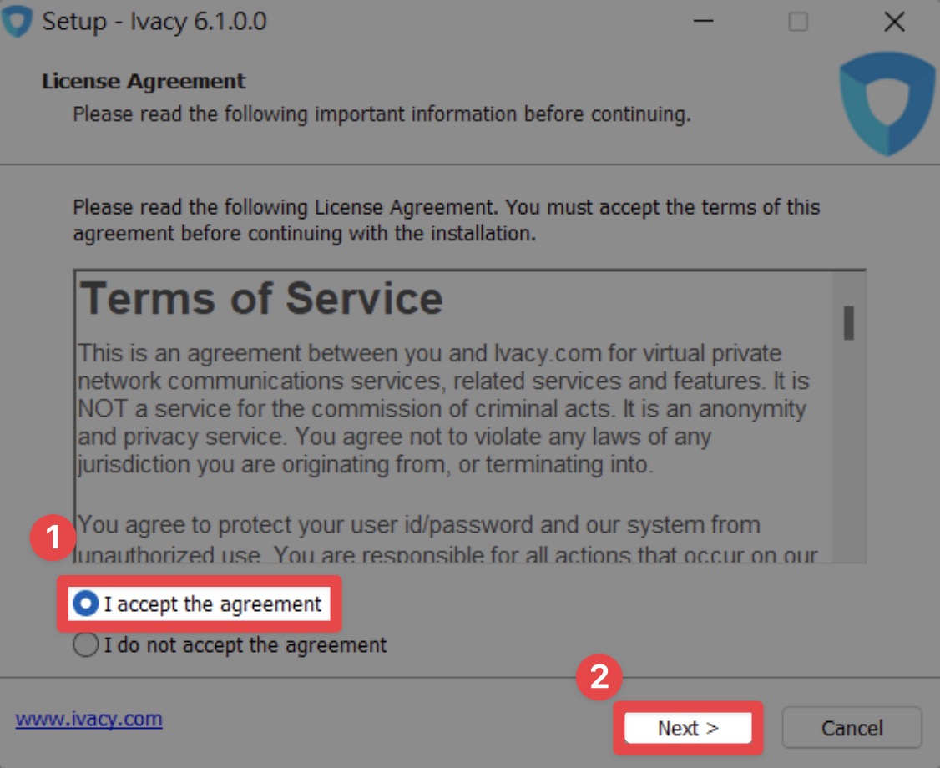Open the www.ivacy.com link
The width and height of the screenshot is (940, 768).
pos(88,718)
